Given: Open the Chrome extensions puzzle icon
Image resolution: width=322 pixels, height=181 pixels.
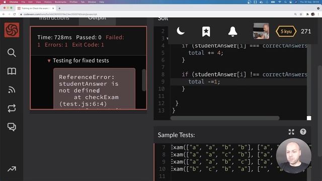Looking at the screenshot, I should click(307, 14).
